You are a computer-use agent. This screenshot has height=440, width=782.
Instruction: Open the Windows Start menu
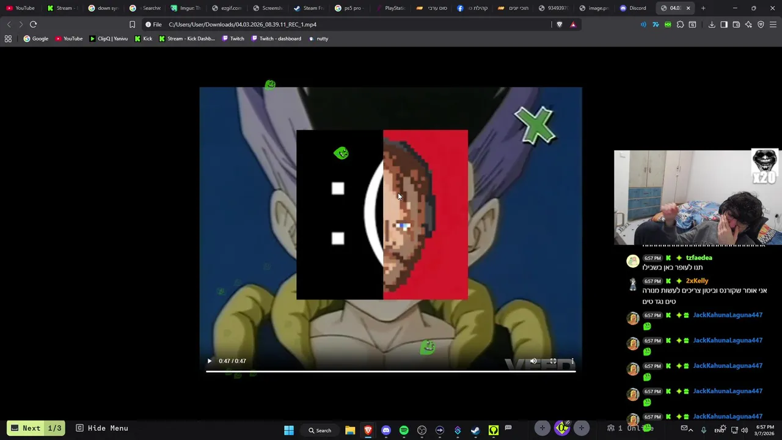(x=289, y=430)
